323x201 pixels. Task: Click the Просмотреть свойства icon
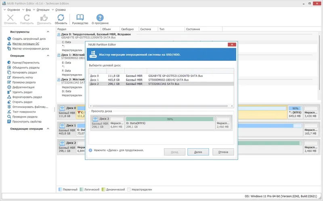point(9,122)
